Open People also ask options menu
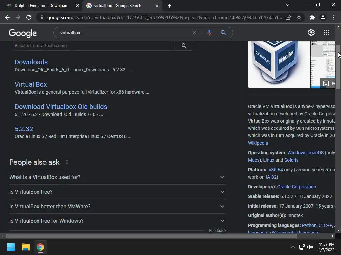The image size is (341, 255). point(67,162)
